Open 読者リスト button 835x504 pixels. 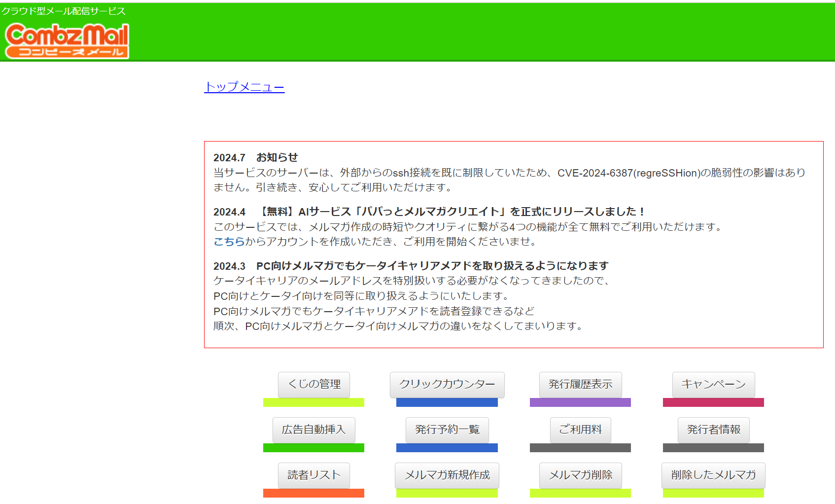(x=314, y=475)
